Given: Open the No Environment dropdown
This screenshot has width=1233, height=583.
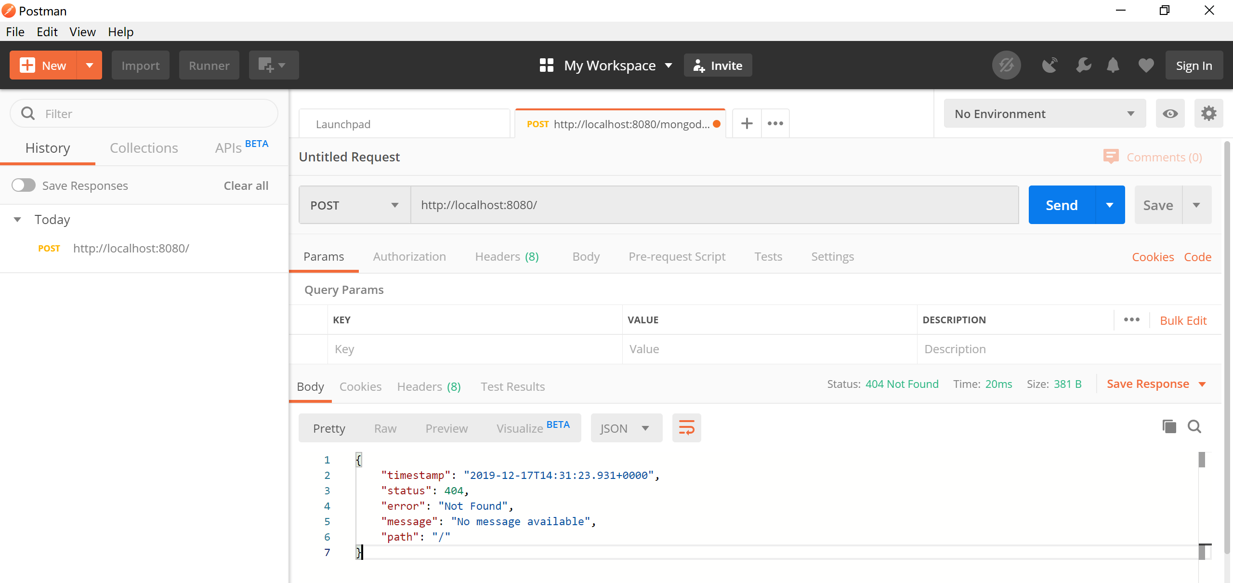Looking at the screenshot, I should 1044,114.
